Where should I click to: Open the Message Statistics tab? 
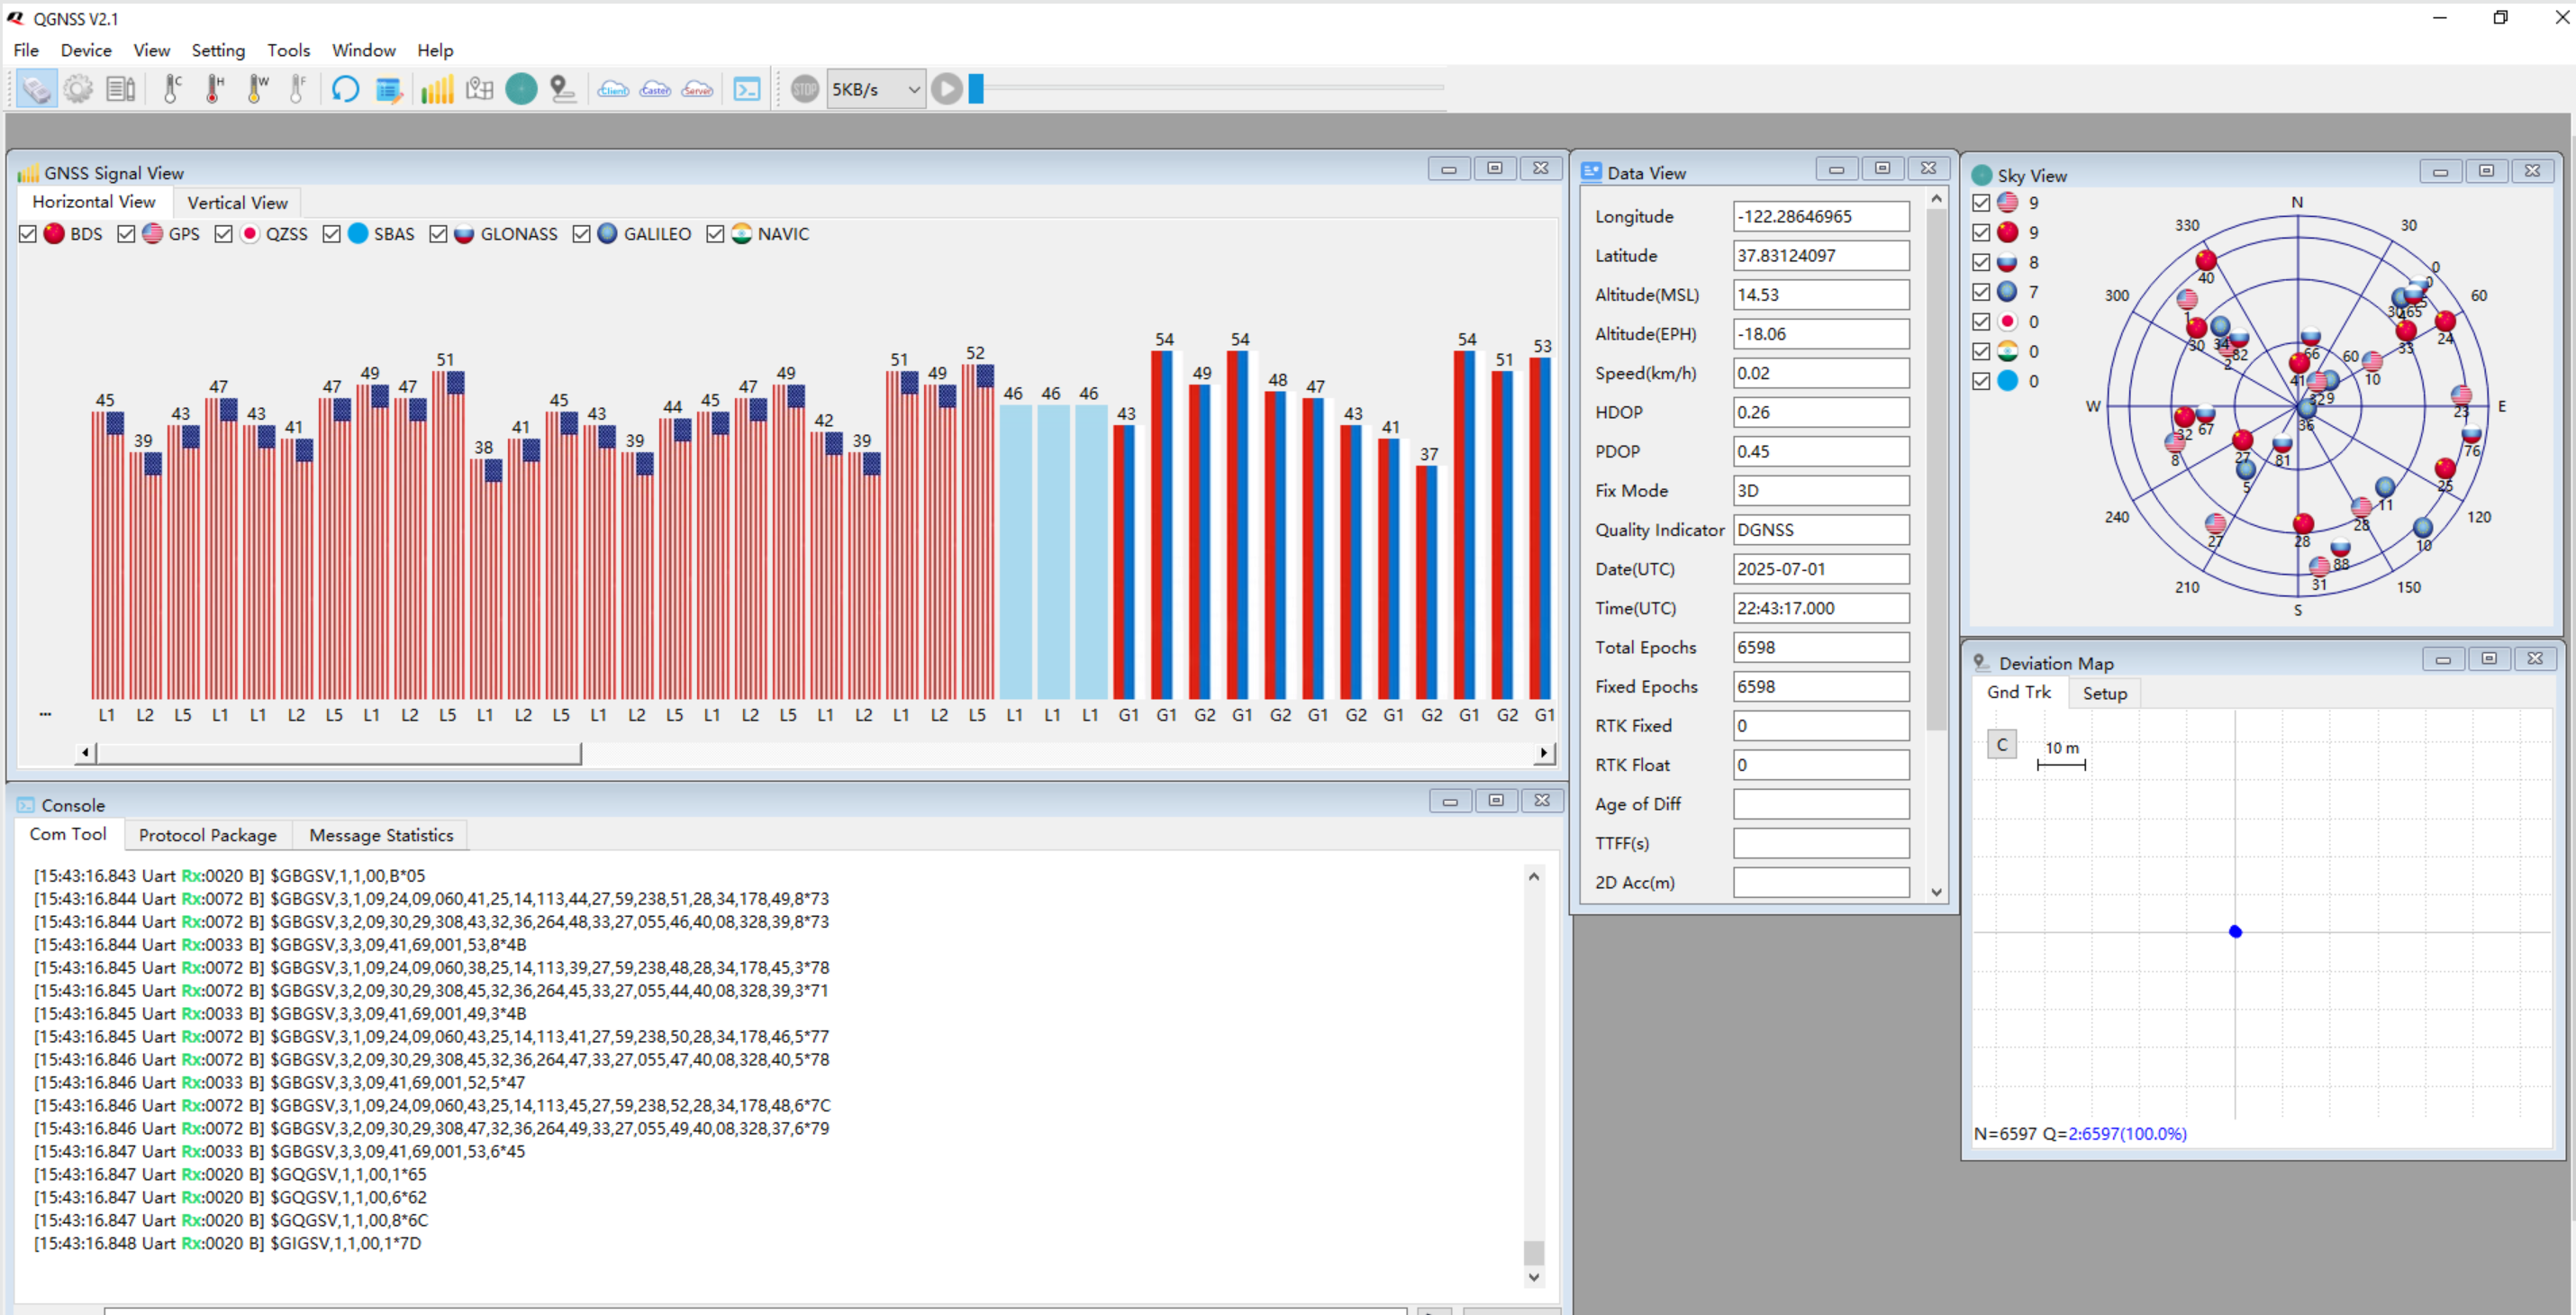[x=380, y=835]
